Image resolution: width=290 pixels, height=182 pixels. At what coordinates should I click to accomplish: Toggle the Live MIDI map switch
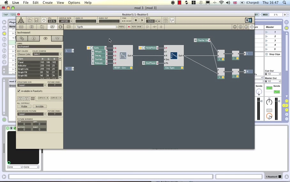(x=265, y=15)
